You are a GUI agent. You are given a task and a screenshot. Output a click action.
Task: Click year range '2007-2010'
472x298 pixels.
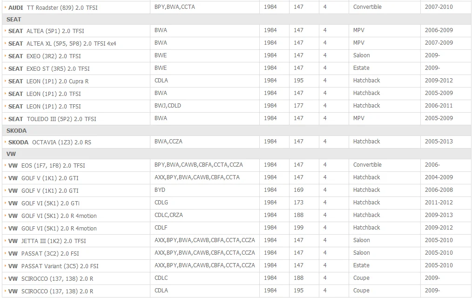pos(439,7)
